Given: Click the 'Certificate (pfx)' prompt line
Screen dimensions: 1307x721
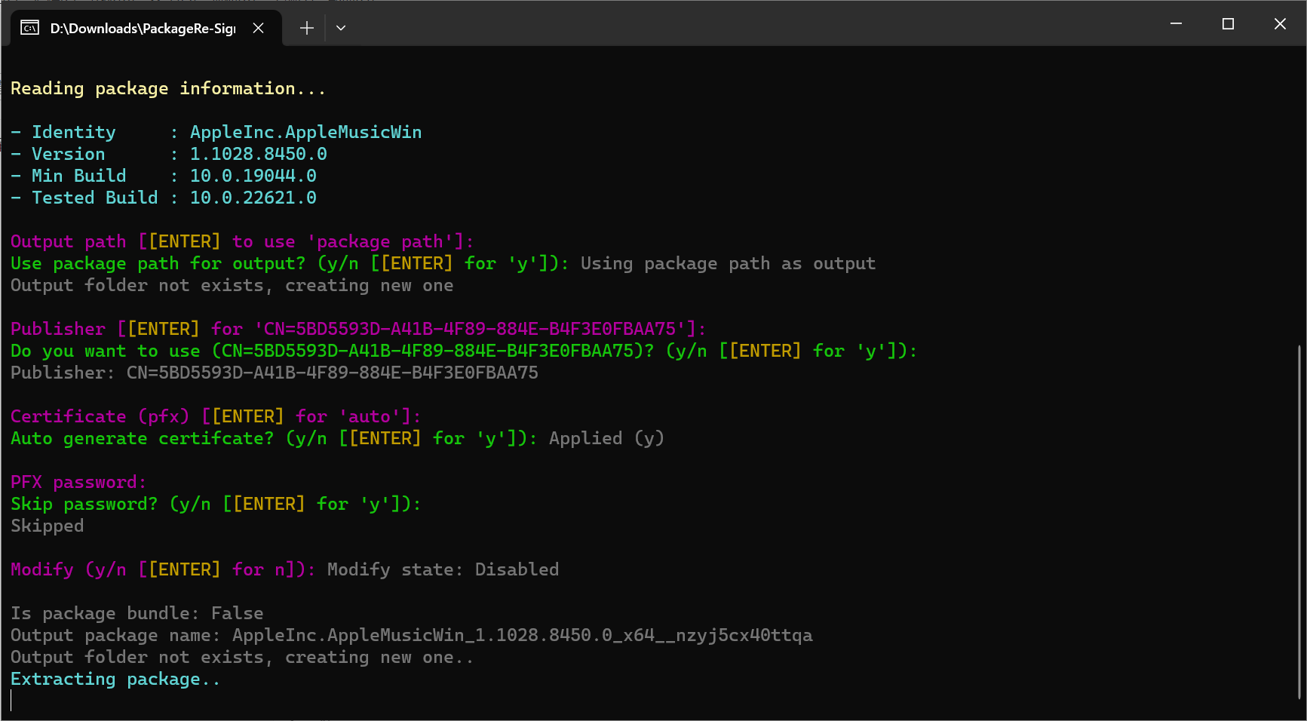Looking at the screenshot, I should (x=216, y=416).
